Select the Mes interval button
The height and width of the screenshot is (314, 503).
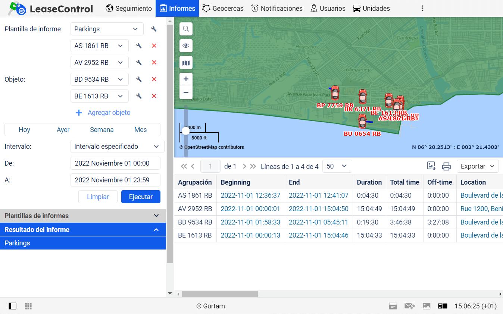[141, 130]
